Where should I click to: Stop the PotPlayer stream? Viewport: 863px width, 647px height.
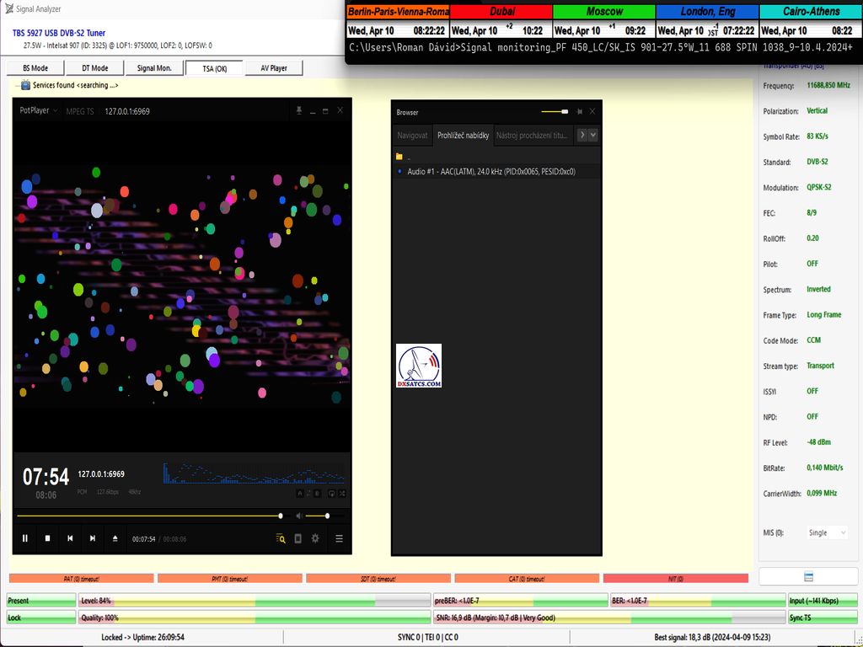tap(48, 538)
